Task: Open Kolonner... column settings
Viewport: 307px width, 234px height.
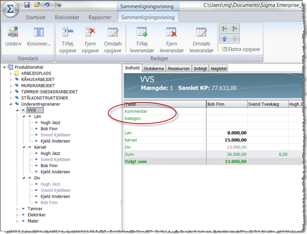Action: tap(39, 32)
